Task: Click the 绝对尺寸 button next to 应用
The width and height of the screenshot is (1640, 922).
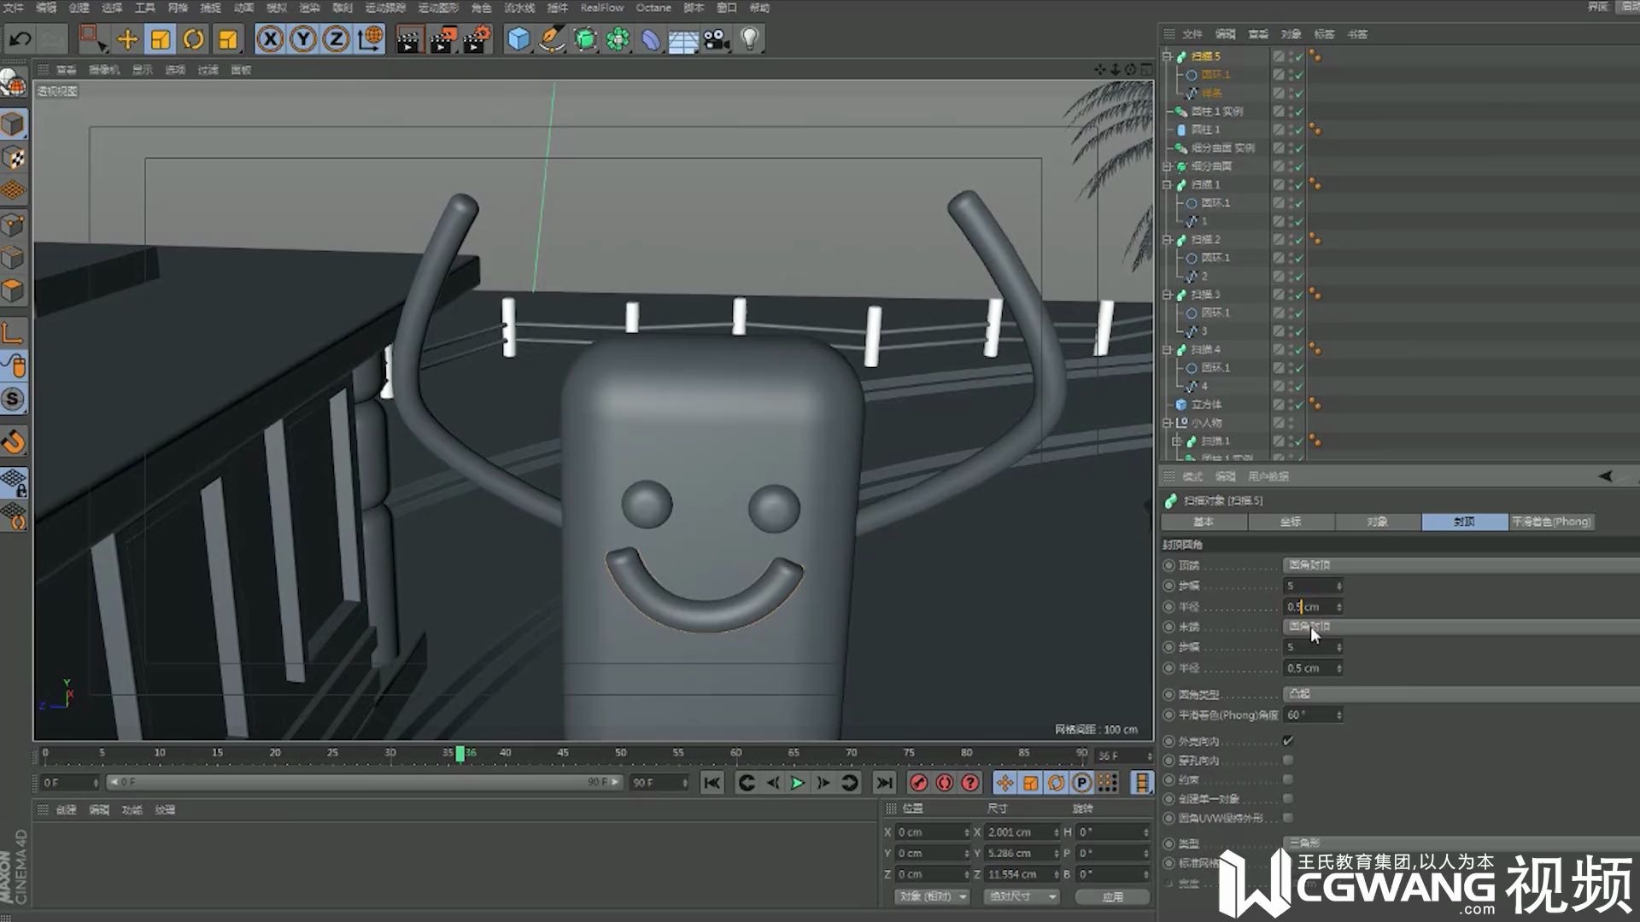Action: [x=1021, y=896]
